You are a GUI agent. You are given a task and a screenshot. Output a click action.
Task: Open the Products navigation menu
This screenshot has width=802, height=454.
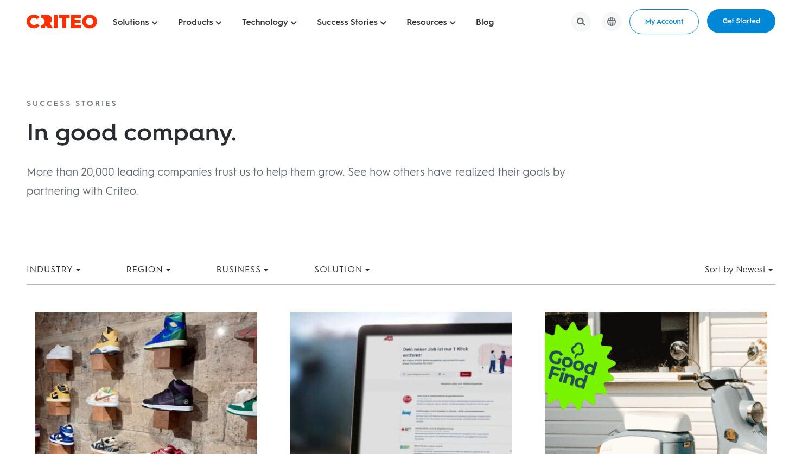(x=200, y=22)
